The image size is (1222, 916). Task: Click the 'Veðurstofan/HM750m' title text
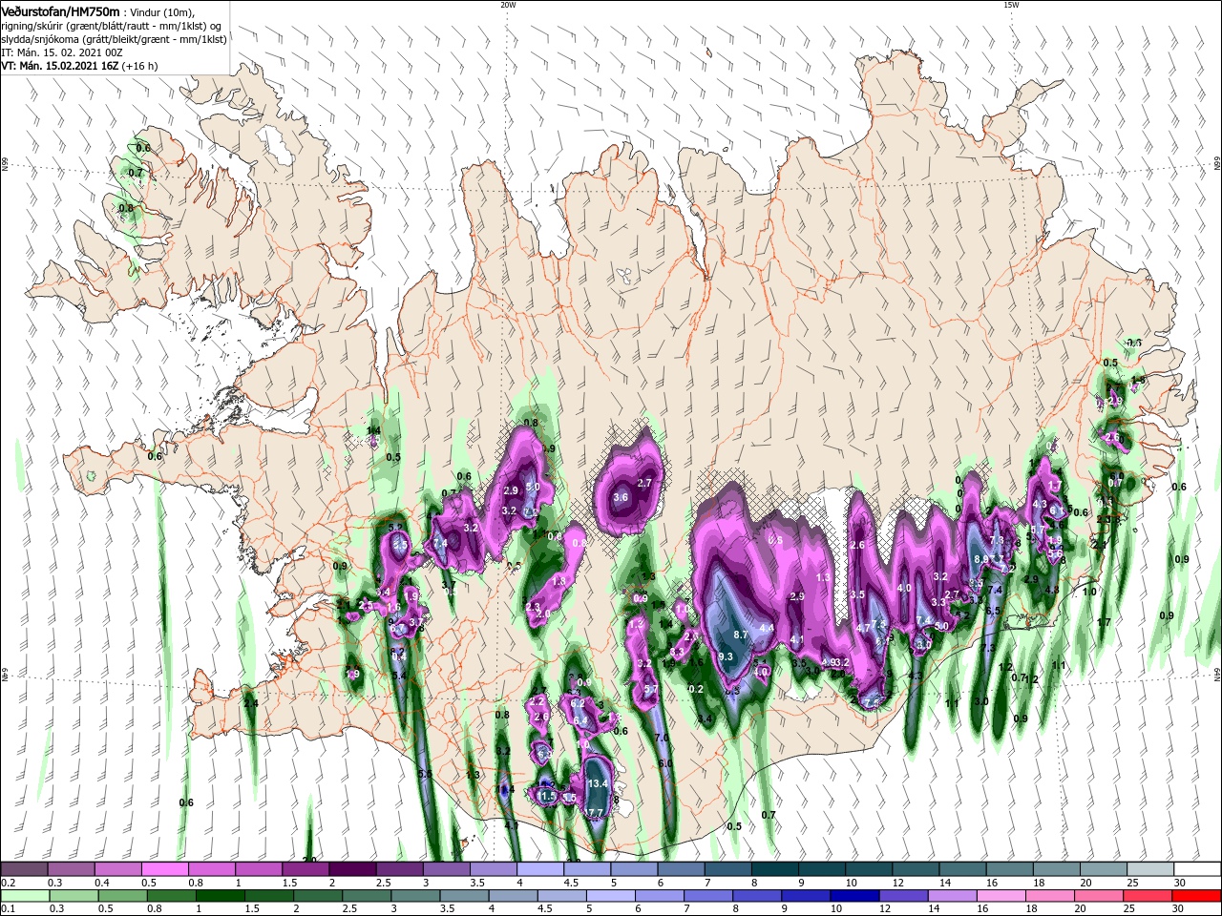61,11
